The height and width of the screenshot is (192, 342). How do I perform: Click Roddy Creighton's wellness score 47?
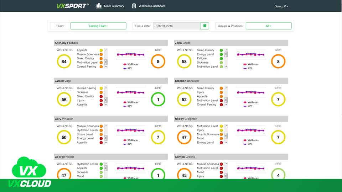click(x=184, y=137)
